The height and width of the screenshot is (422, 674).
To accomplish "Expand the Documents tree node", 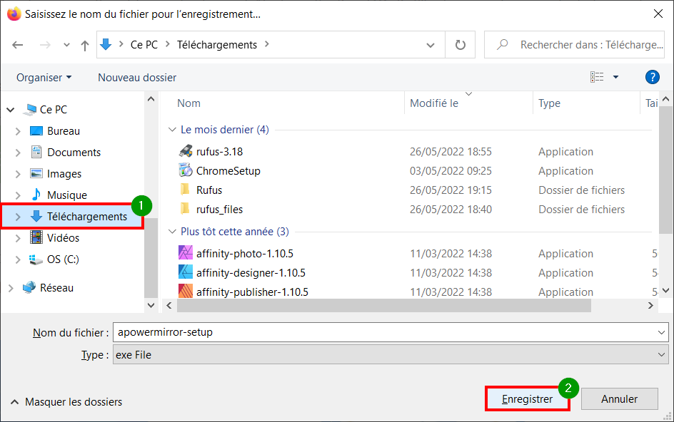I will (18, 153).
